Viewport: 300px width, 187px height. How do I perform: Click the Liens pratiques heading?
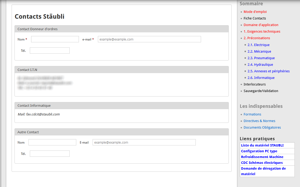pyautogui.click(x=257, y=139)
